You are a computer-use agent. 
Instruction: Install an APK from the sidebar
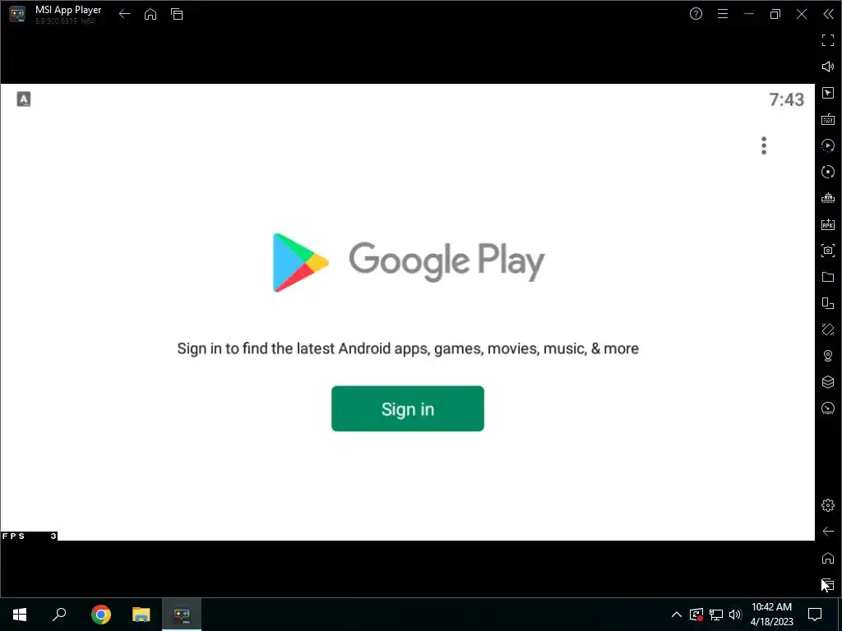(x=827, y=224)
